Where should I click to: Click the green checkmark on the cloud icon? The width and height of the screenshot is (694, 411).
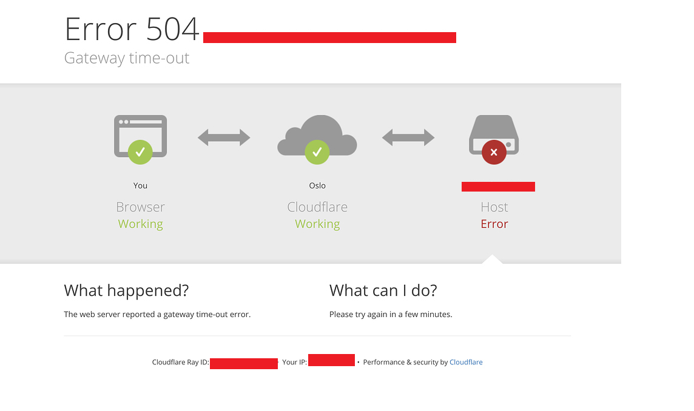click(317, 152)
